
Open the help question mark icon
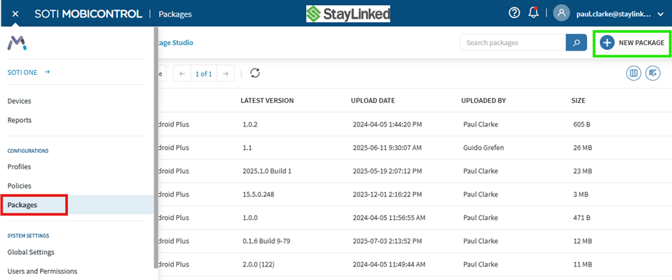point(514,13)
